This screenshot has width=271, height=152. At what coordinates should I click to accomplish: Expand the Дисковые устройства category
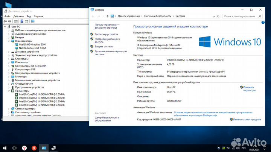pyautogui.click(x=9, y=52)
